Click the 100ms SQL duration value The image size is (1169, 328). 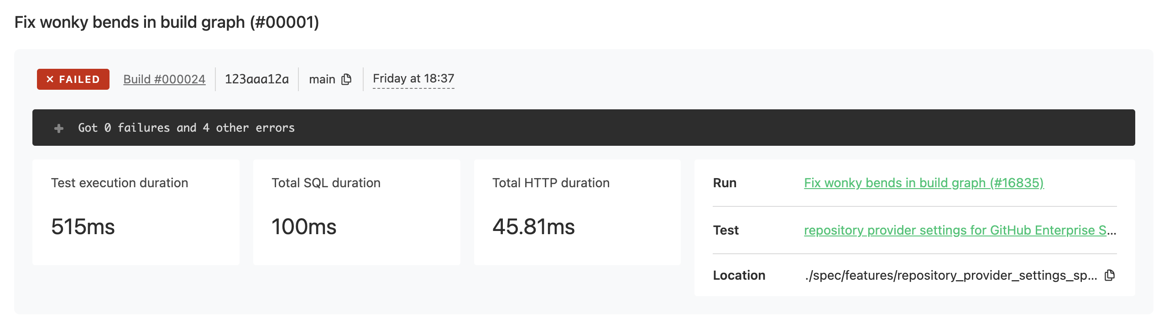304,226
